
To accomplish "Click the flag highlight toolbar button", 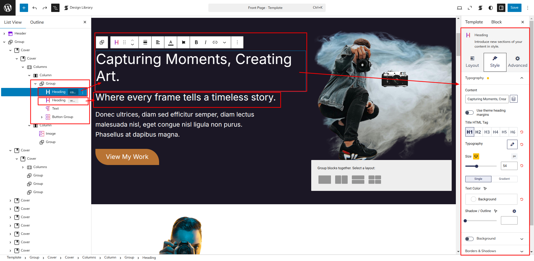I will tap(184, 42).
